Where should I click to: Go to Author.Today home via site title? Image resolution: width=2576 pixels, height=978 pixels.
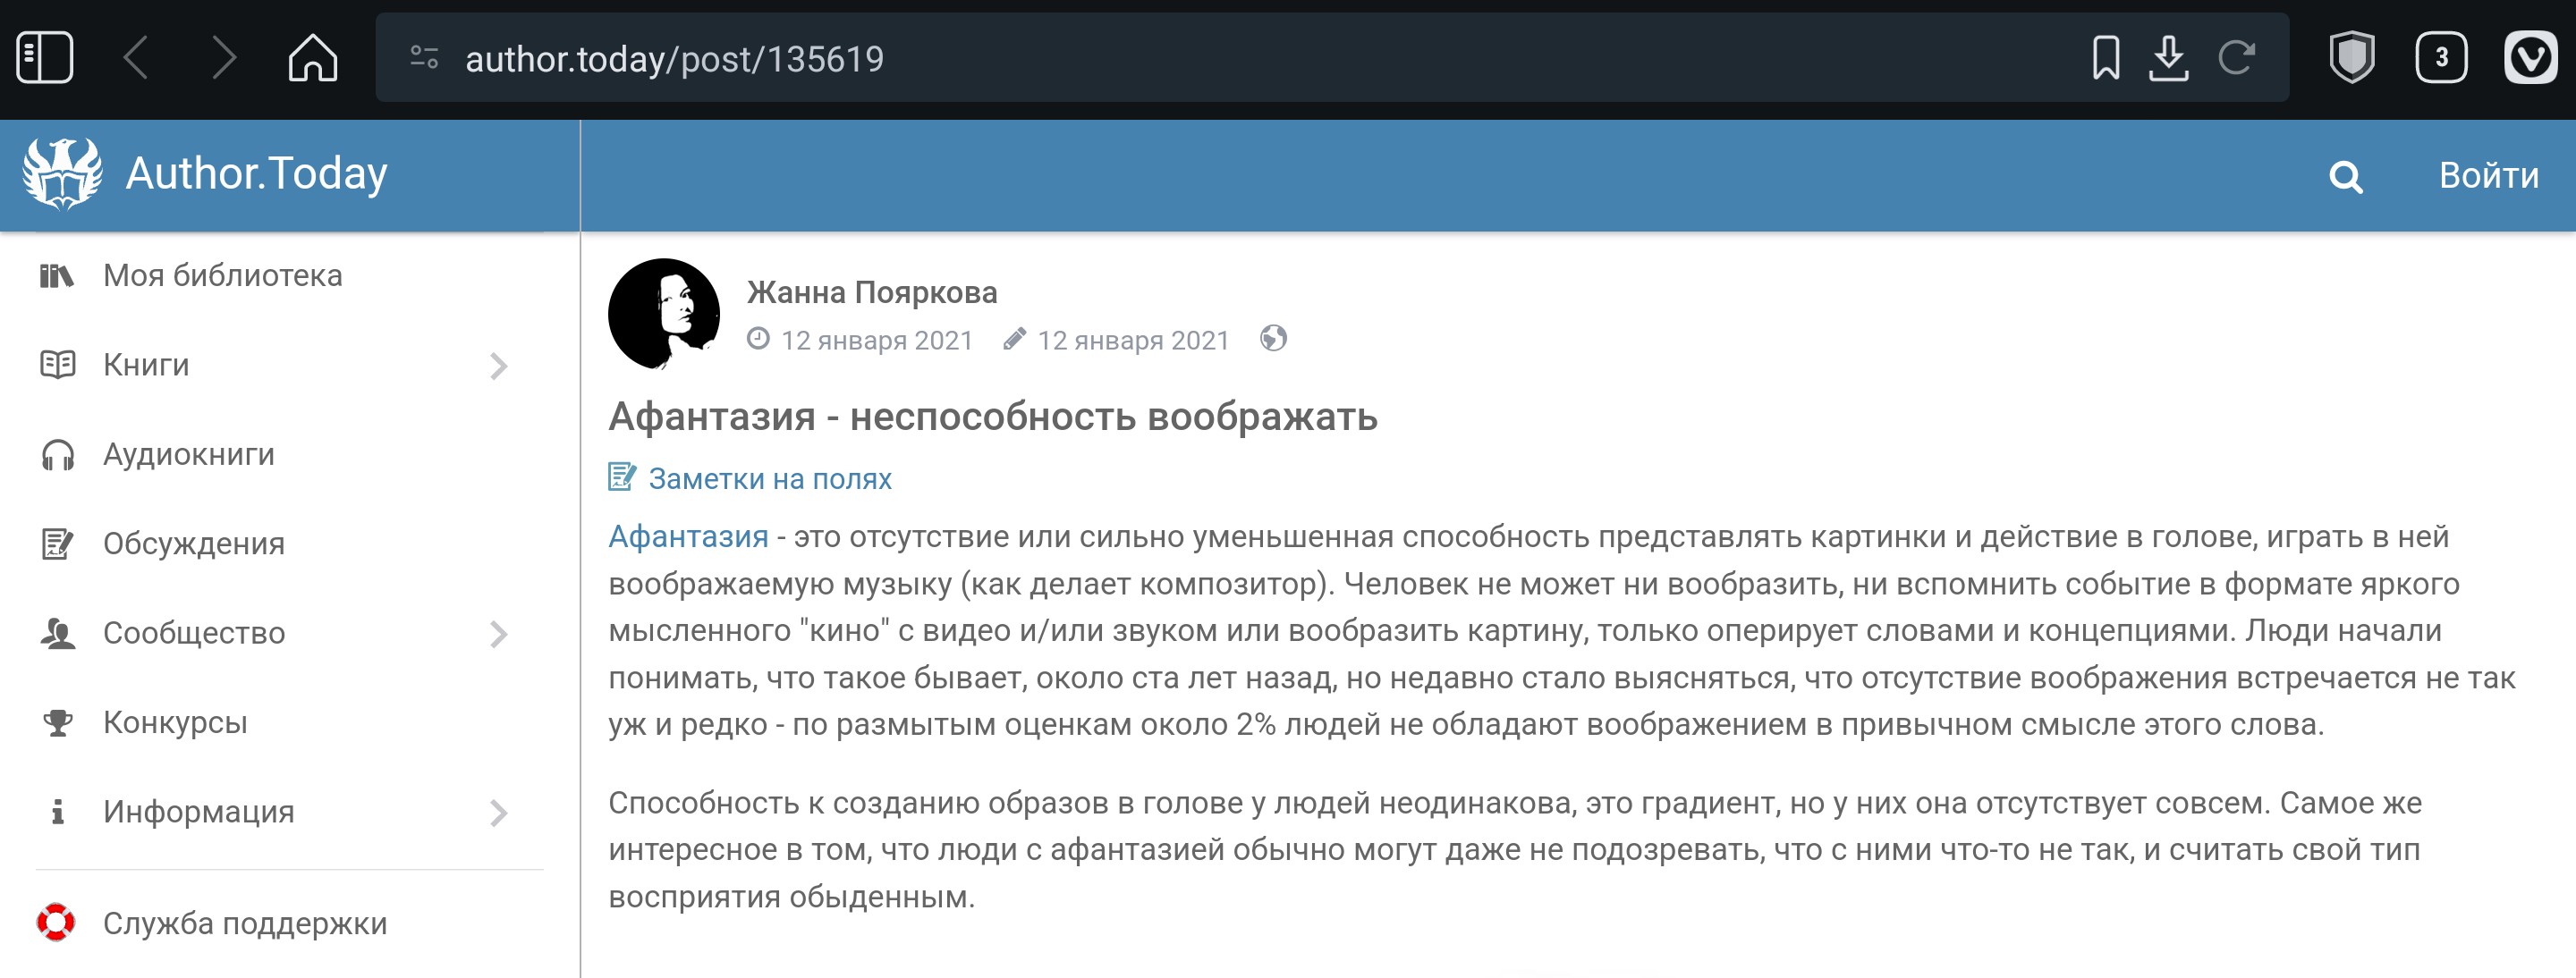(256, 173)
